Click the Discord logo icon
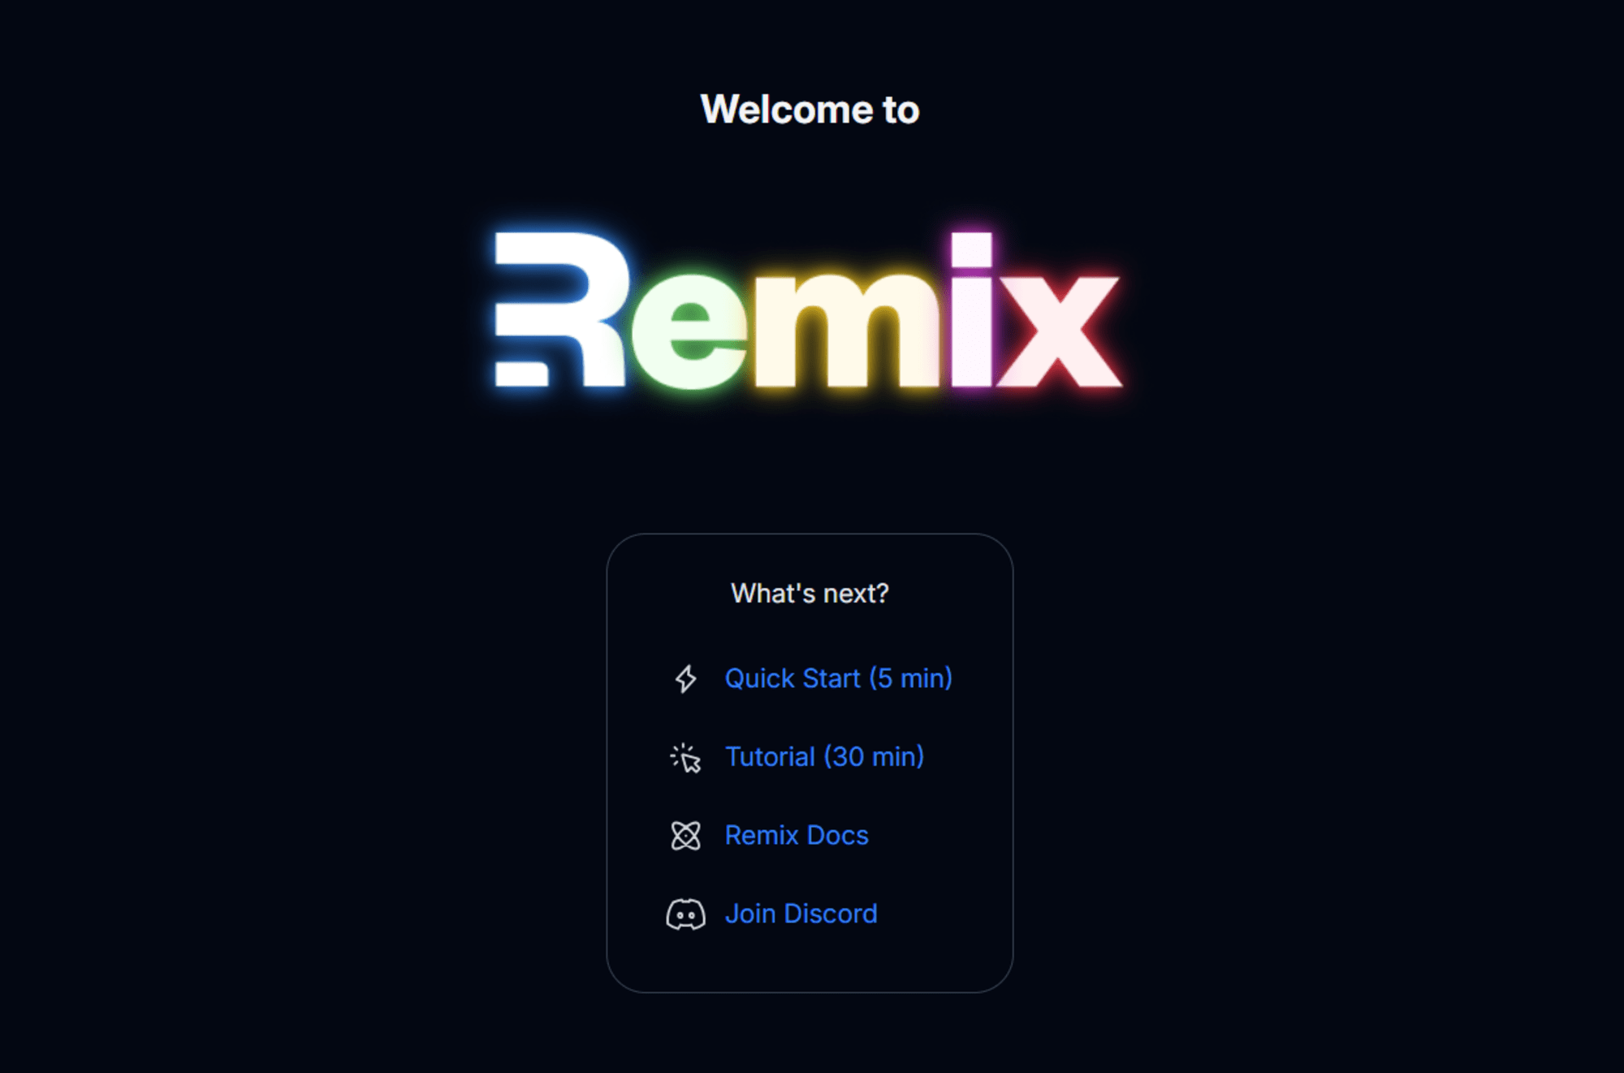Screen dimensions: 1624x1073 (686, 915)
